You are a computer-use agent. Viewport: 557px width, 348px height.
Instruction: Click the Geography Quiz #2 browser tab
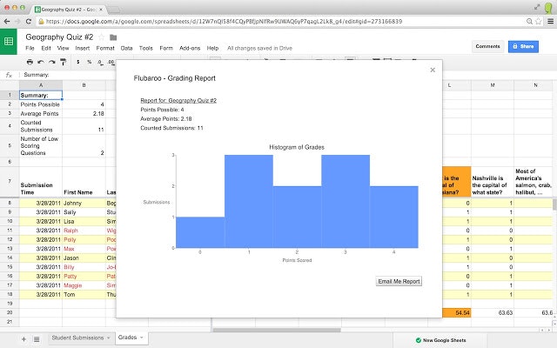(70, 10)
